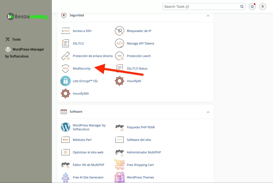Click the Software del sitio code icon

pos(119,140)
